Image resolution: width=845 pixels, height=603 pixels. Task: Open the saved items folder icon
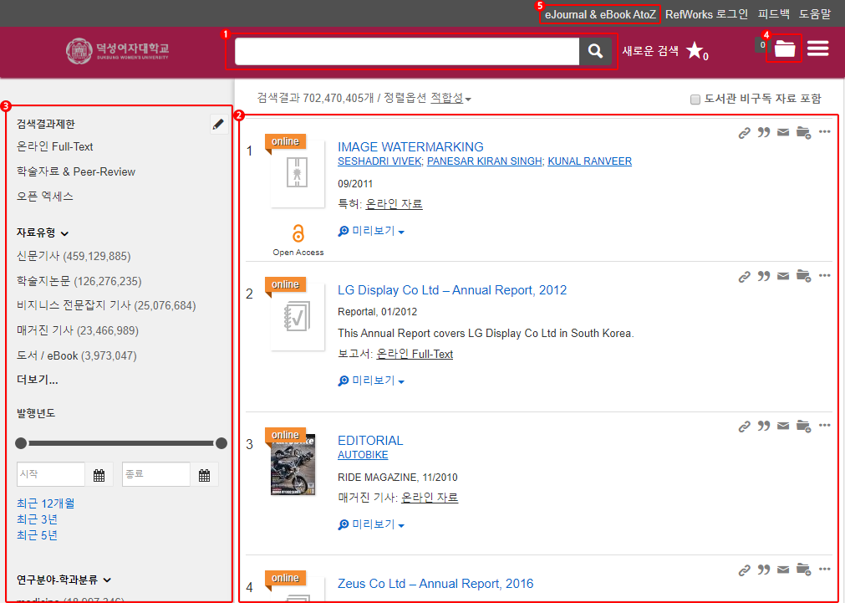(x=785, y=49)
